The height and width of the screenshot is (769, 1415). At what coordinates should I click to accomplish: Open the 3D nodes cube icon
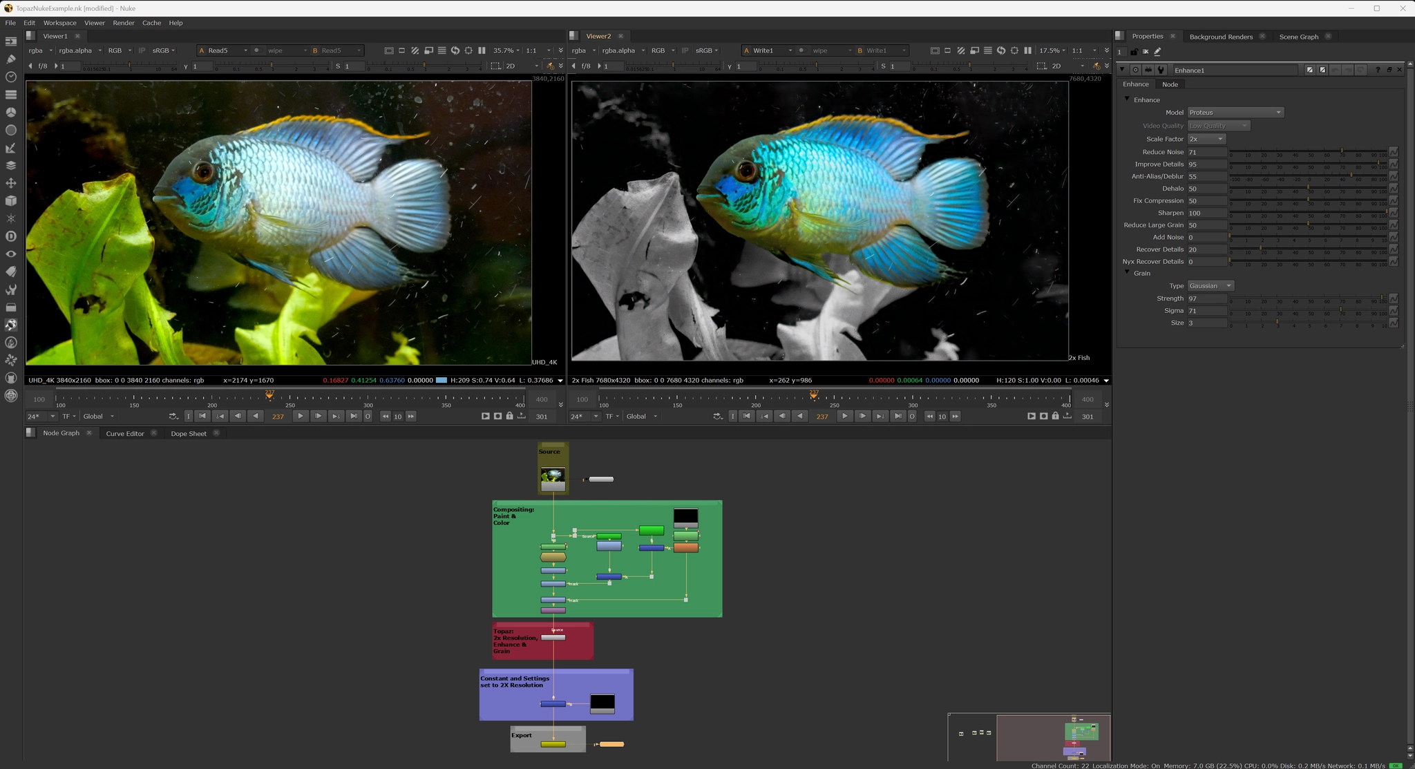pos(11,201)
